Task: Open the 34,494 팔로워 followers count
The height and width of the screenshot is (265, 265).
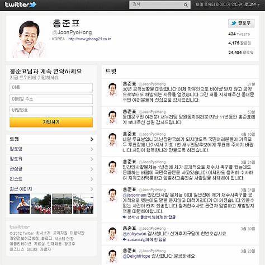Action: (x=241, y=53)
